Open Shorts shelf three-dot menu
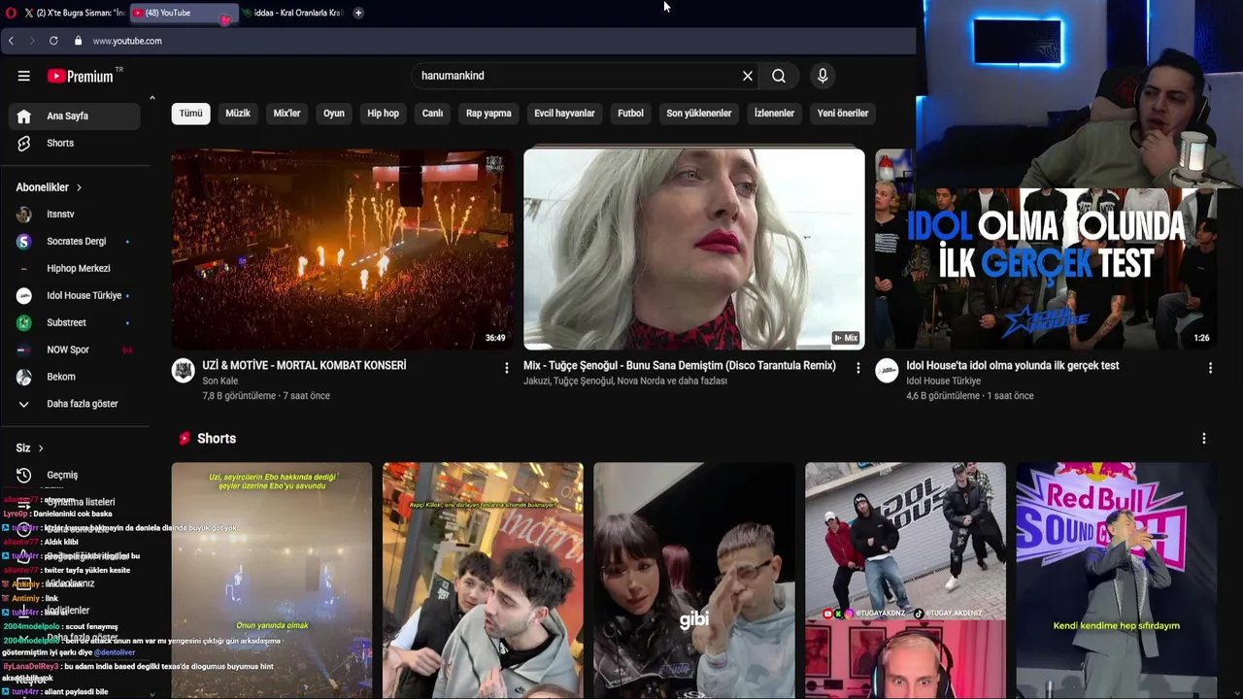 click(x=1204, y=439)
